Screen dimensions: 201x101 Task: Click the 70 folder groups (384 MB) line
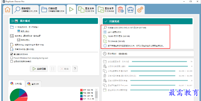[116, 41]
